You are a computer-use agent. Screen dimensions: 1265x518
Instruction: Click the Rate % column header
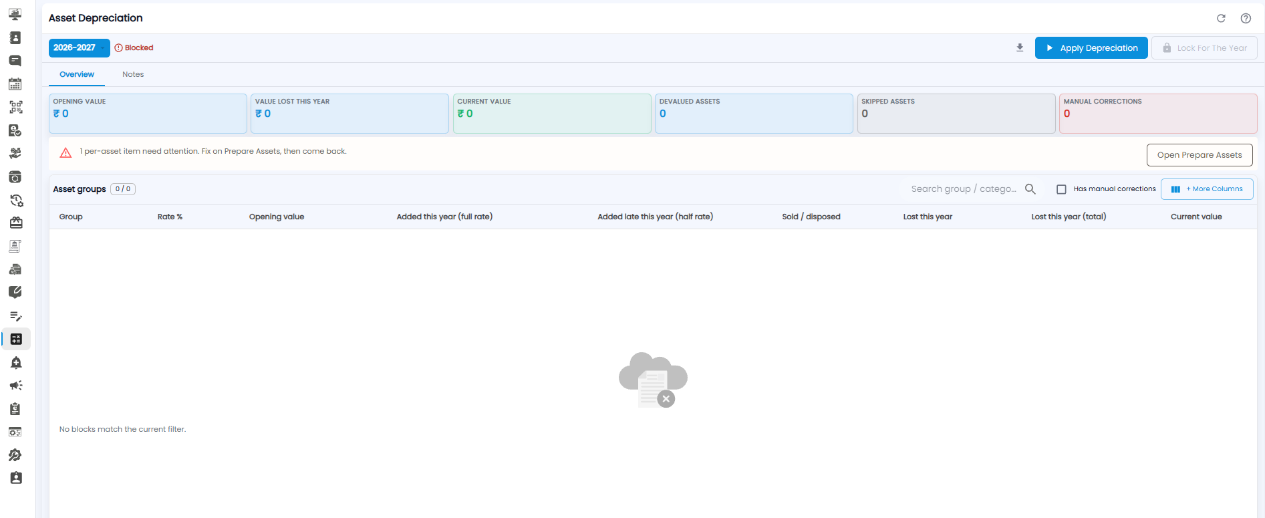(x=170, y=217)
